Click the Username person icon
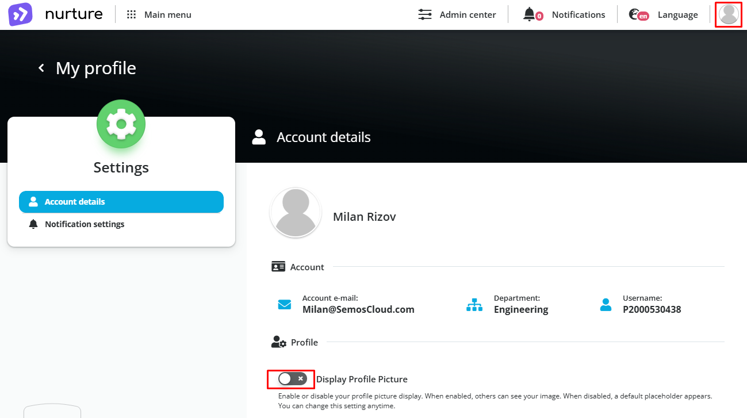The image size is (747, 418). click(606, 305)
